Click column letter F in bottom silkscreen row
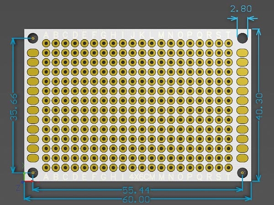 (x=94, y=177)
